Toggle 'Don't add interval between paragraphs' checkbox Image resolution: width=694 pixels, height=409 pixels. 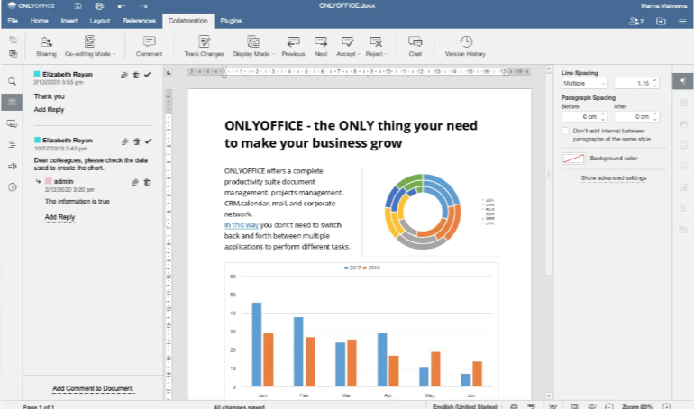565,131
